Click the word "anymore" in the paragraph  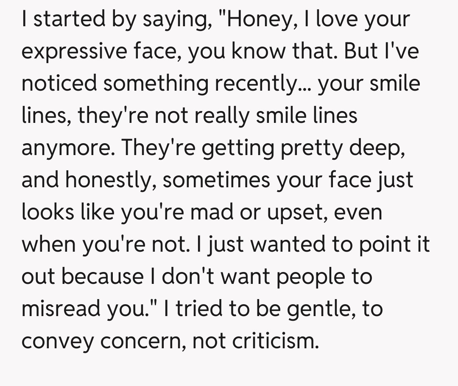(64, 148)
